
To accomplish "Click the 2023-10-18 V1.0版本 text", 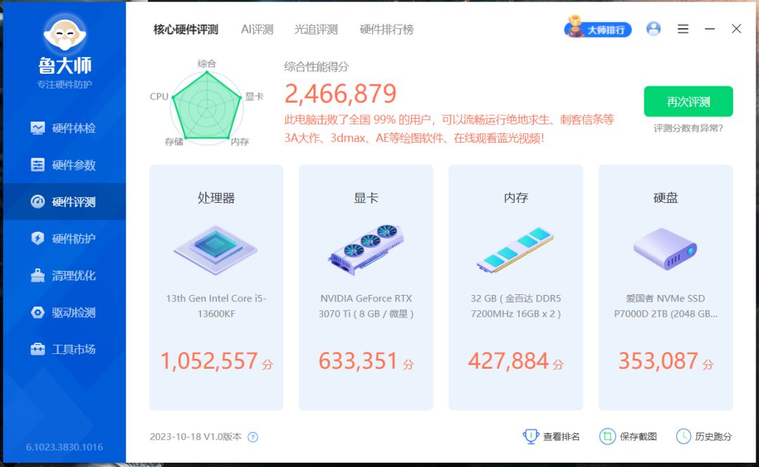I will pos(195,437).
